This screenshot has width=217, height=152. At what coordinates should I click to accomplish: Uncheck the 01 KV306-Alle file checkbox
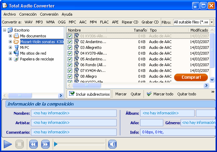[70, 36]
